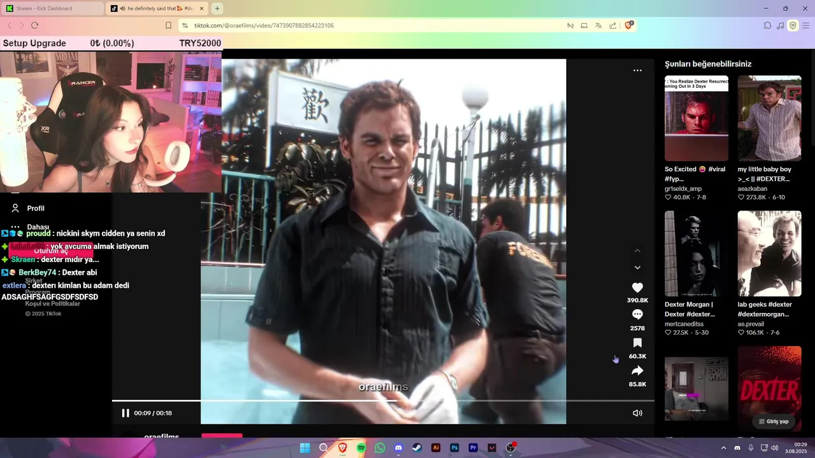The width and height of the screenshot is (815, 458).
Task: Go forward in the browser
Action: (22, 25)
